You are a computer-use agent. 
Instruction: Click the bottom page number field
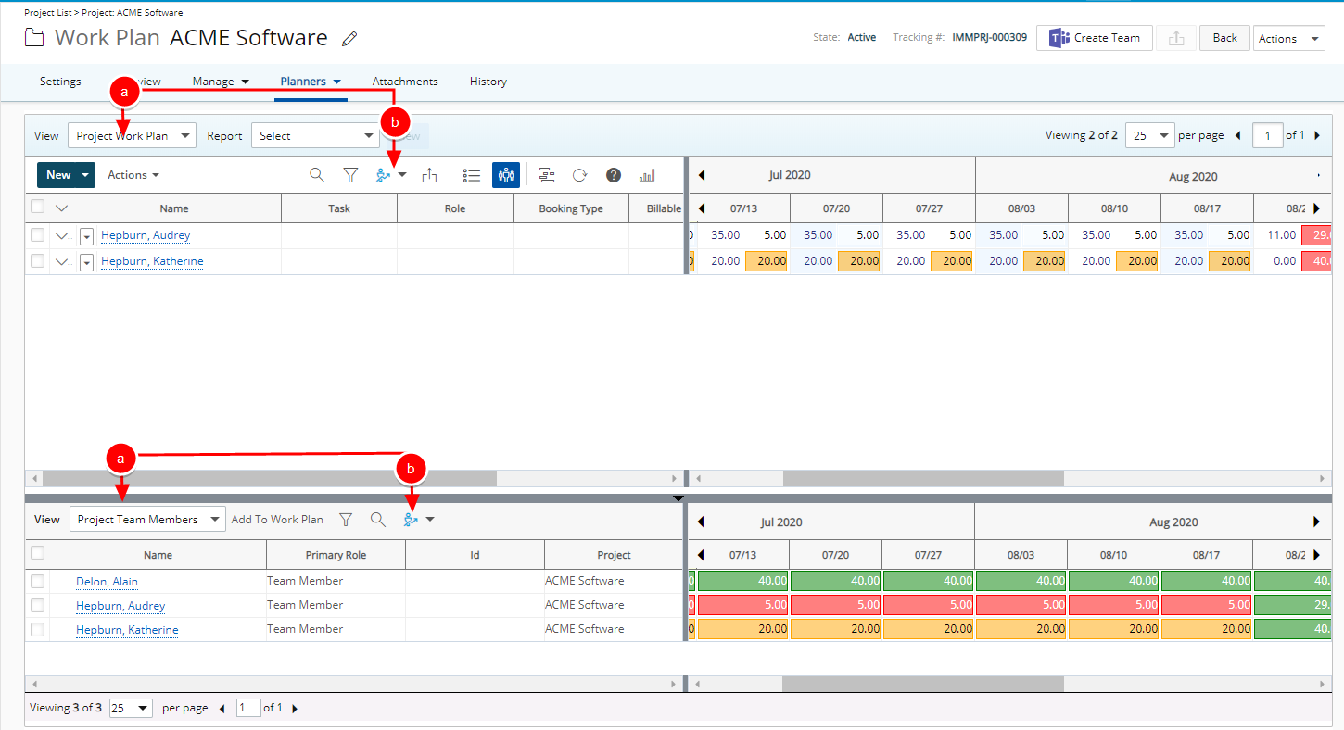click(248, 708)
